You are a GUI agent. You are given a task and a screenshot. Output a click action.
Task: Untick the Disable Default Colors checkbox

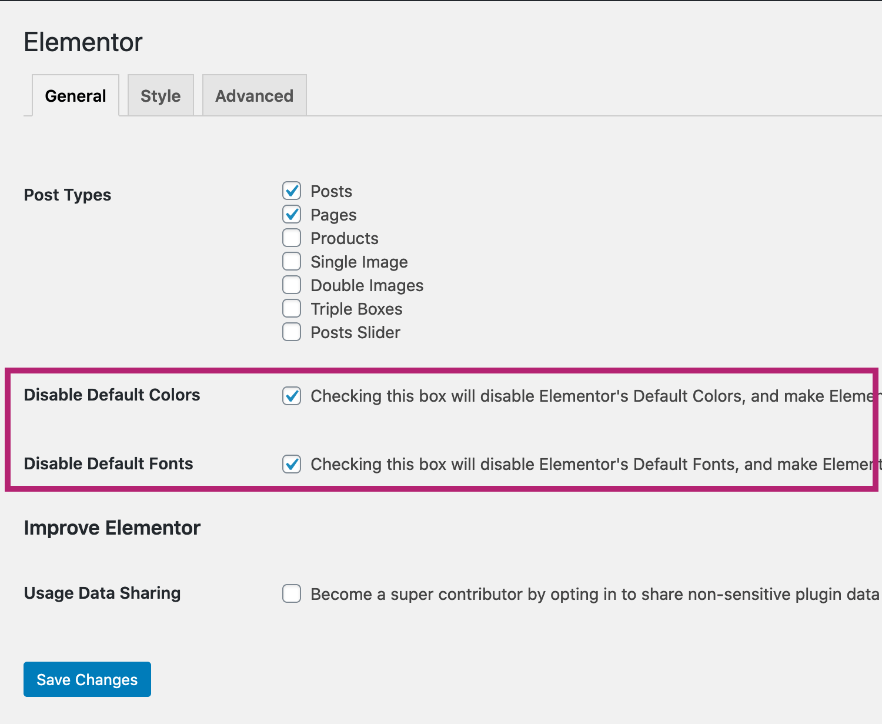(x=292, y=396)
